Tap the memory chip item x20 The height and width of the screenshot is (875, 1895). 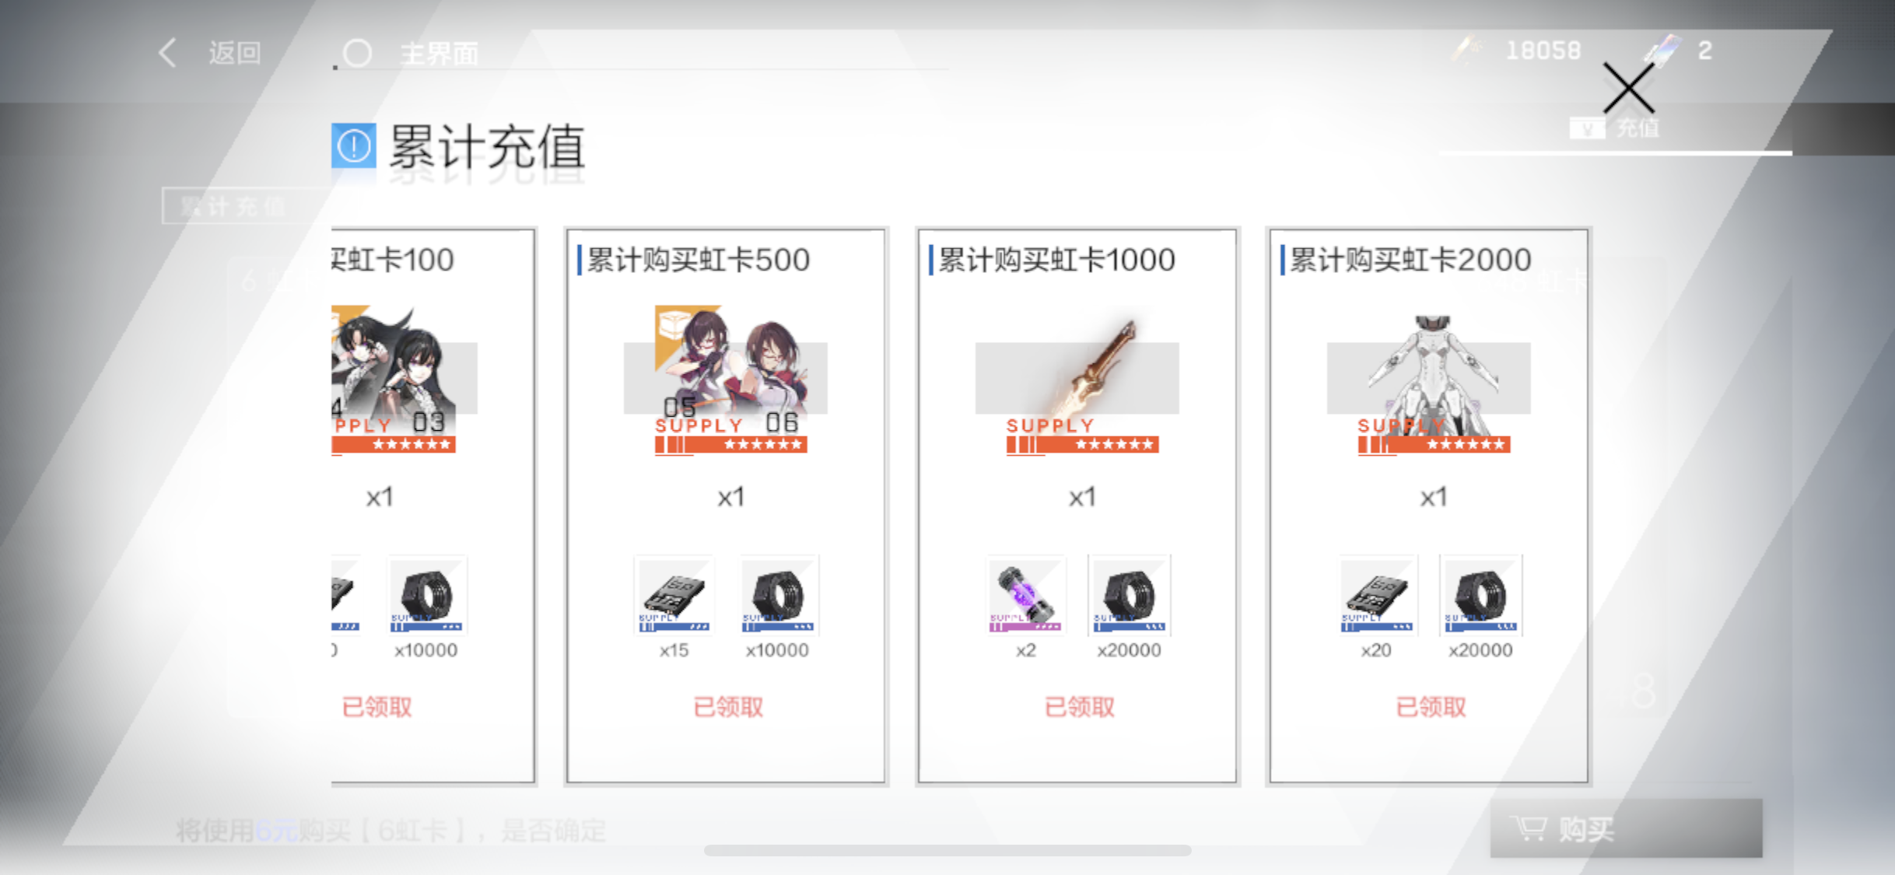pyautogui.click(x=1377, y=595)
